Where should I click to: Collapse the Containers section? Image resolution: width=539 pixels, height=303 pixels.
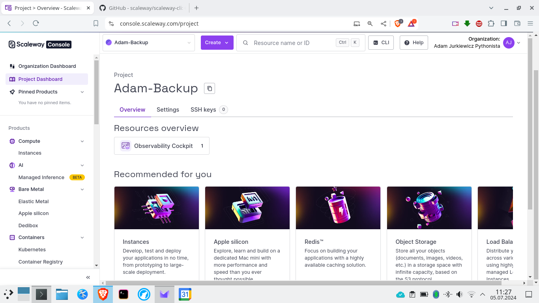(82, 238)
